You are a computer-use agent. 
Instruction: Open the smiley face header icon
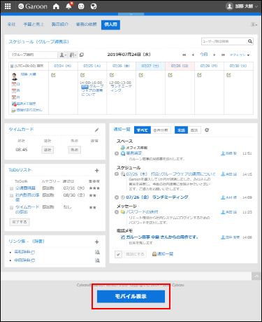click(81, 6)
